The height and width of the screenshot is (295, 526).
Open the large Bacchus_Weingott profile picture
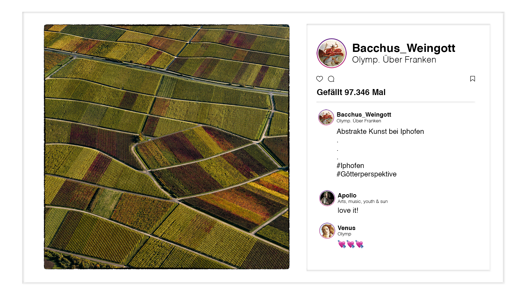pyautogui.click(x=331, y=53)
